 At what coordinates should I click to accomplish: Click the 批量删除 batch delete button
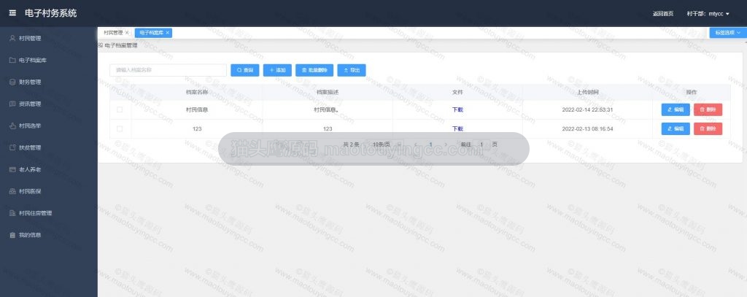click(314, 70)
